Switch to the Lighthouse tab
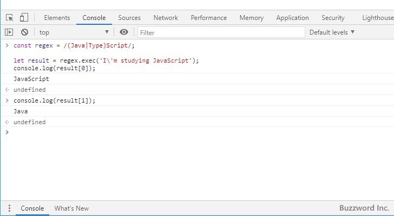 [x=377, y=18]
